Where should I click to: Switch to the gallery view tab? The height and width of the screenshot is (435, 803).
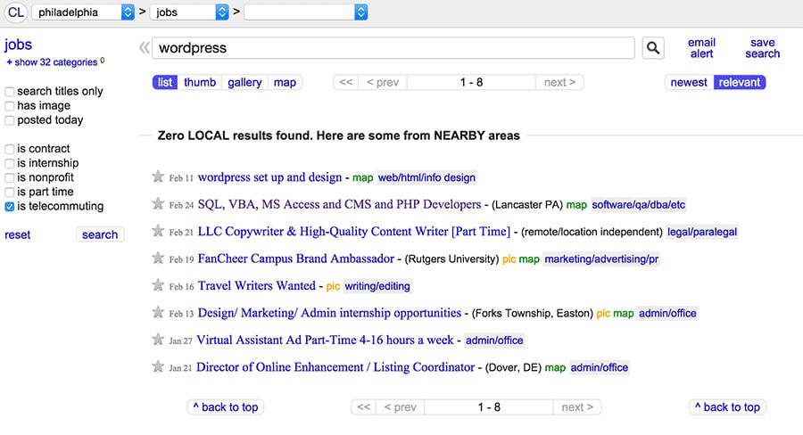pos(244,82)
